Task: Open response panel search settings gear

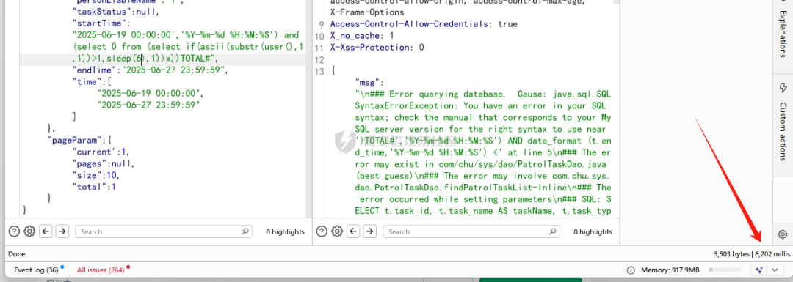Action: point(337,231)
